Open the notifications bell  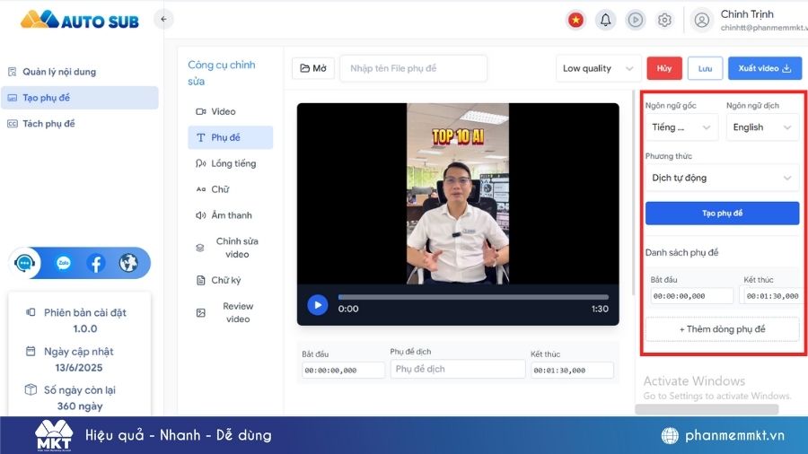605,20
